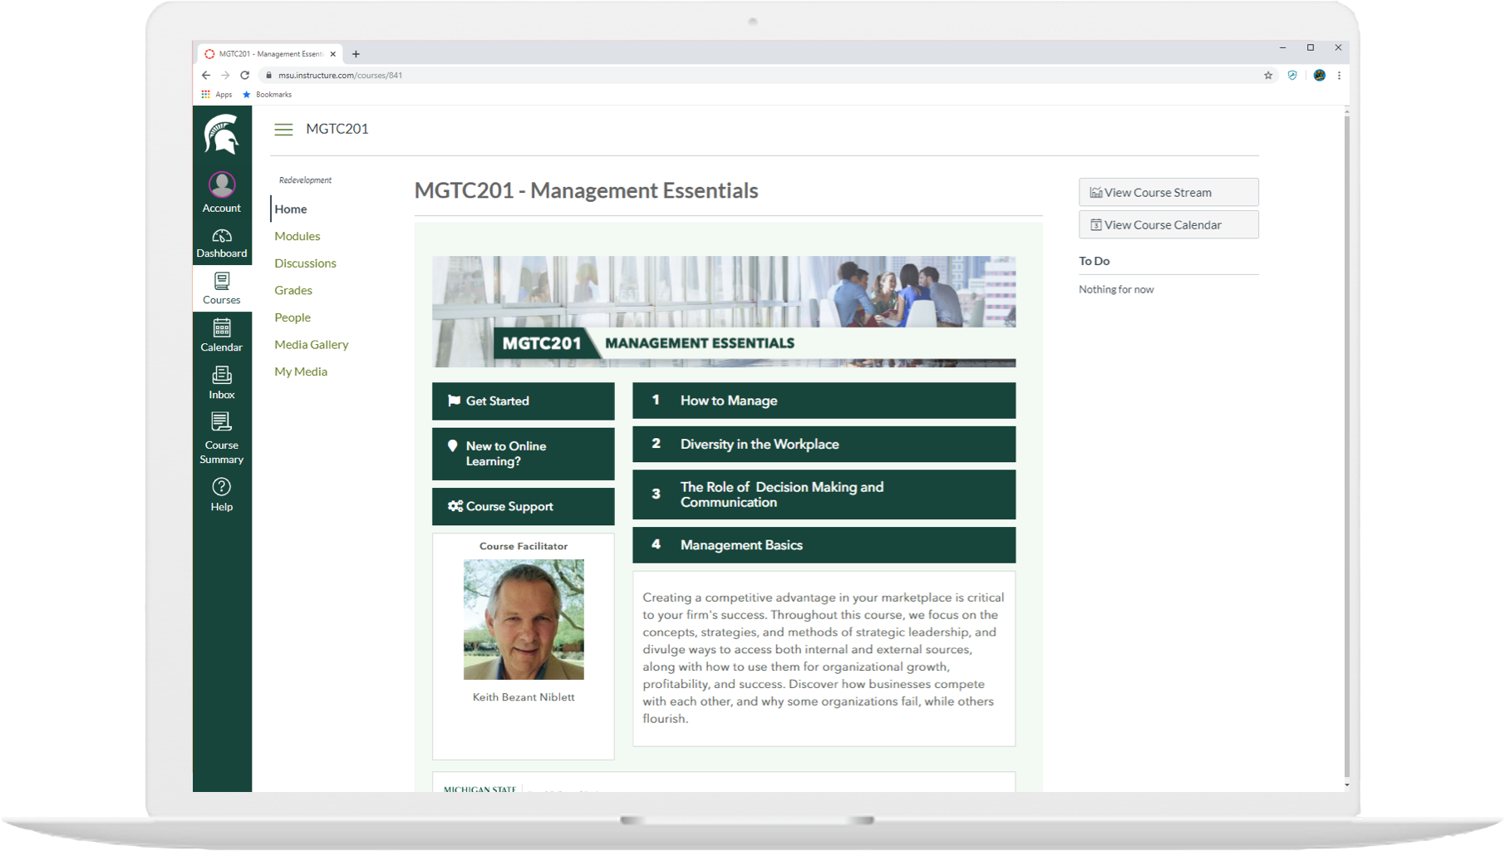The width and height of the screenshot is (1505, 851).
Task: Click the address bar URL
Action: (x=340, y=75)
